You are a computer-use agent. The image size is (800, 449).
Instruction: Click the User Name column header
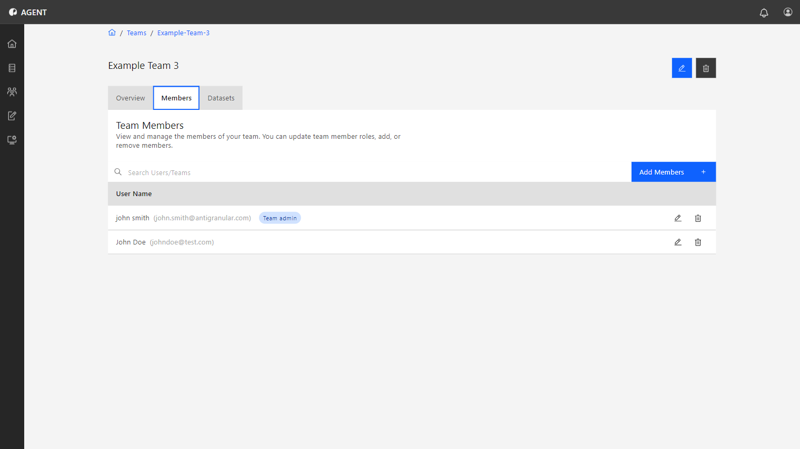pos(134,194)
